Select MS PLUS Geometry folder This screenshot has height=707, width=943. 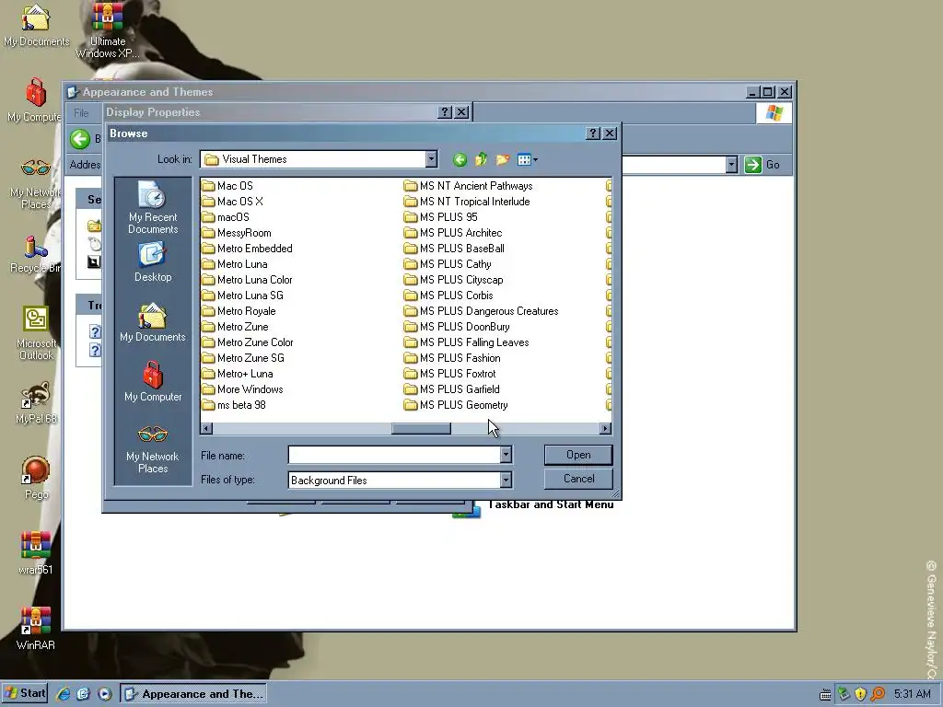[x=457, y=405]
